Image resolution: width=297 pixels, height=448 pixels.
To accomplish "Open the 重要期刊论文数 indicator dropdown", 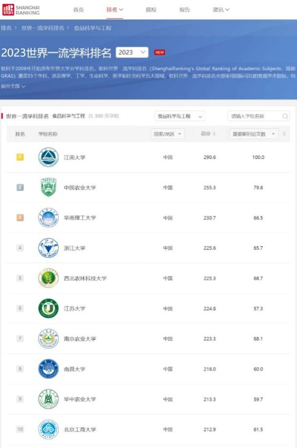I will tap(254, 134).
